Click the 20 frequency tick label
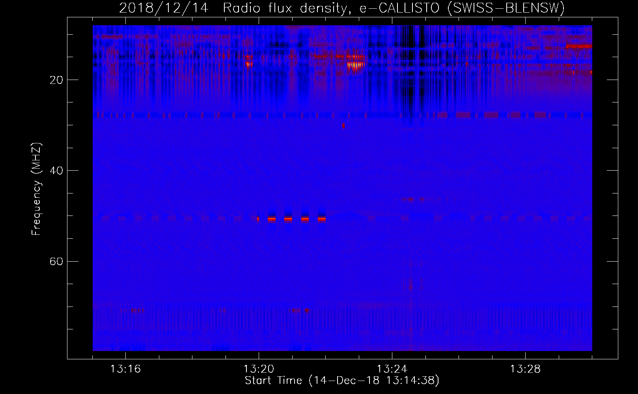This screenshot has width=638, height=394. pyautogui.click(x=57, y=80)
